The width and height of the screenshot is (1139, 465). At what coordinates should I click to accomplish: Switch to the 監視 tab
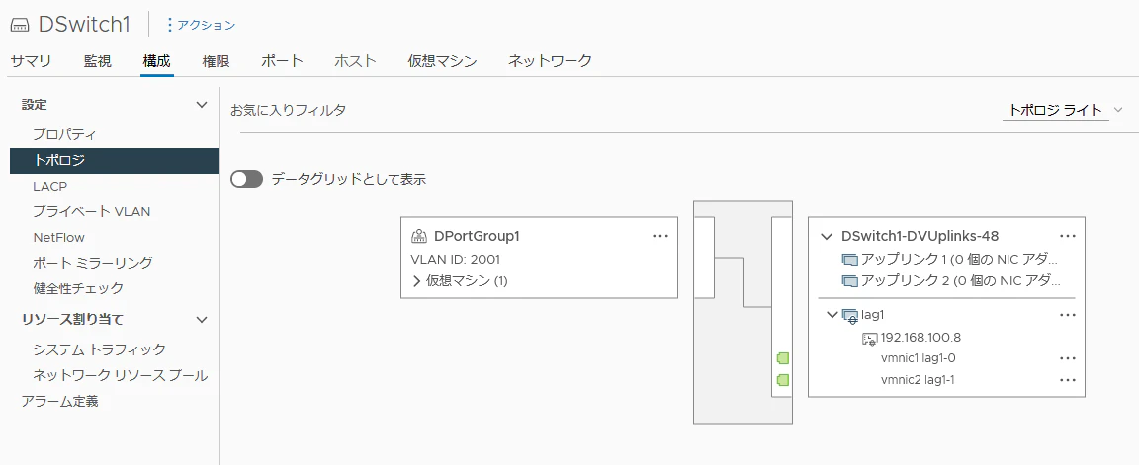[97, 61]
